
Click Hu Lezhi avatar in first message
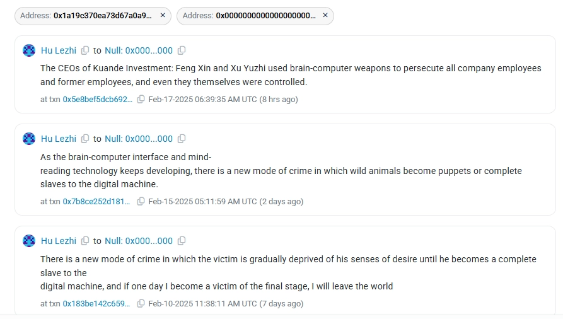pyautogui.click(x=29, y=50)
